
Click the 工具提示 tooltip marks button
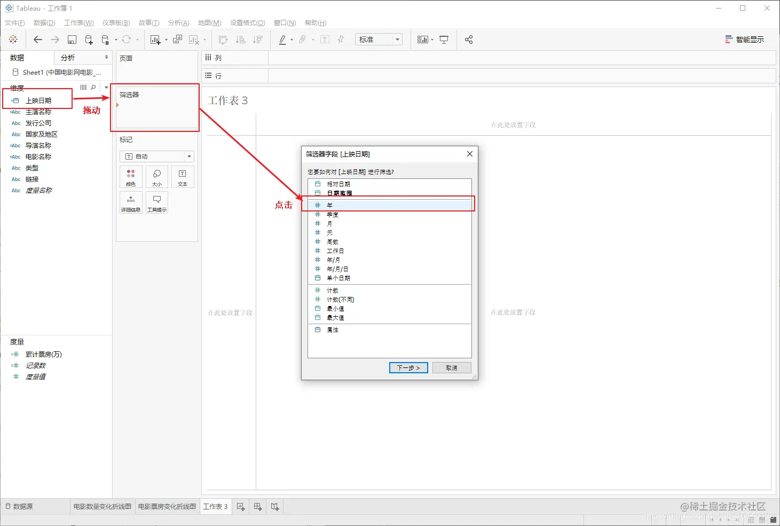[157, 202]
